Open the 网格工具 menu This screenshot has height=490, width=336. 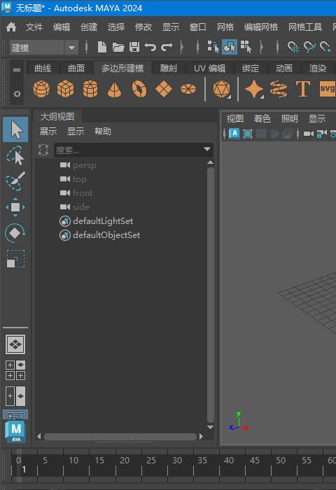[x=305, y=27]
